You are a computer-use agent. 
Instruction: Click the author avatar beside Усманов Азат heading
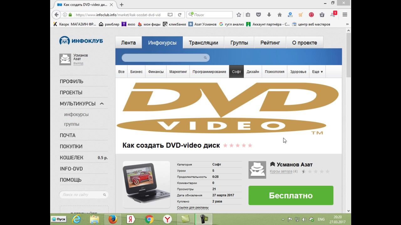(257, 170)
